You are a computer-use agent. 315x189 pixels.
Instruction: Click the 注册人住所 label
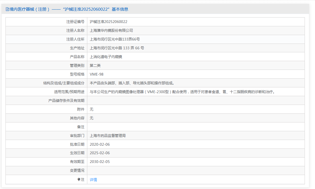pyautogui.click(x=75, y=39)
